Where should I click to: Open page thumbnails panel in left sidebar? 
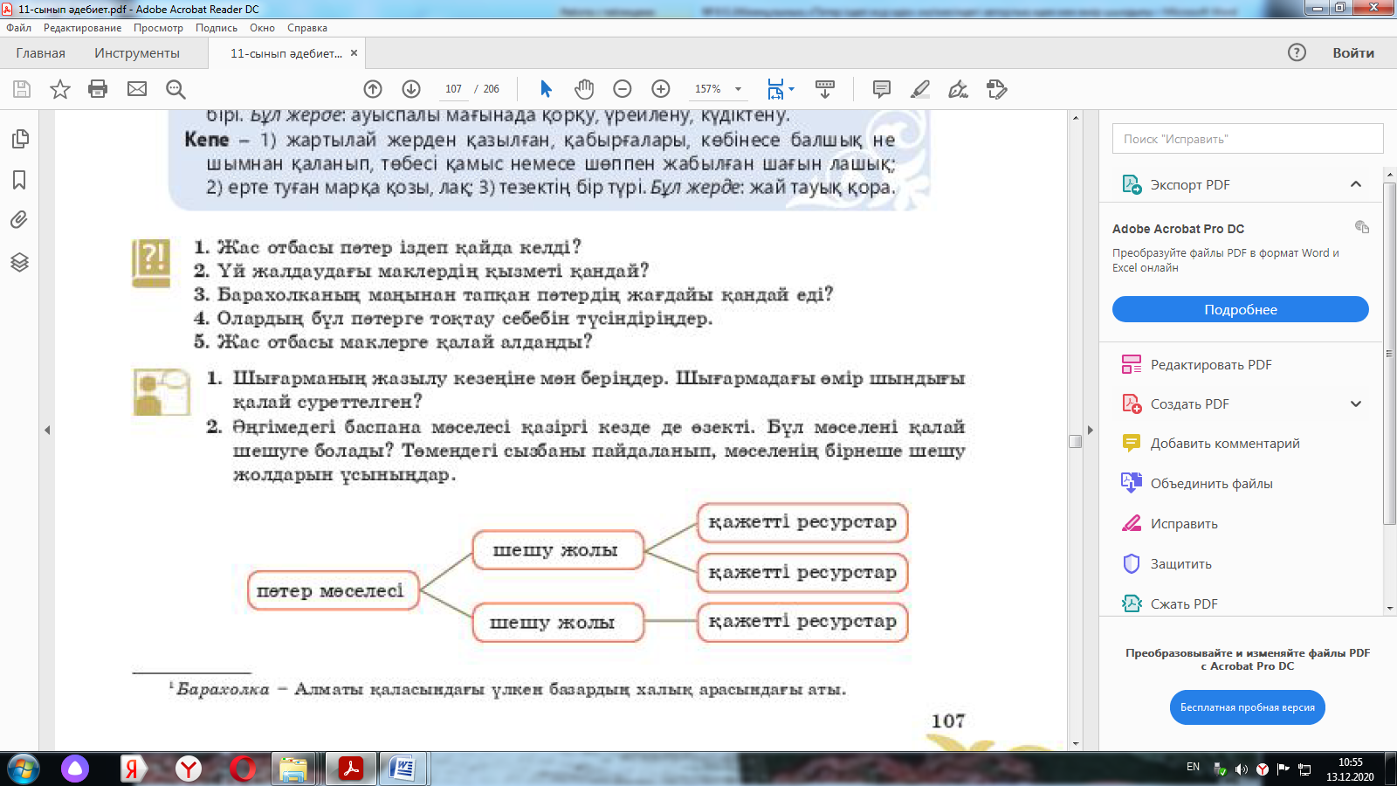(x=19, y=139)
